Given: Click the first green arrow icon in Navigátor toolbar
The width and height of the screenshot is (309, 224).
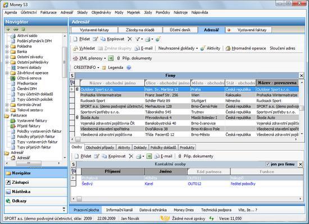Looking at the screenshot, I should (8, 29).
